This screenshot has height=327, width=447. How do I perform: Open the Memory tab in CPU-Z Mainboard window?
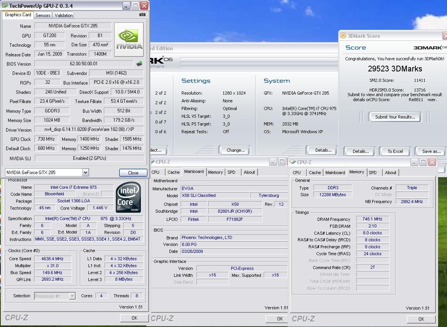tap(215, 172)
